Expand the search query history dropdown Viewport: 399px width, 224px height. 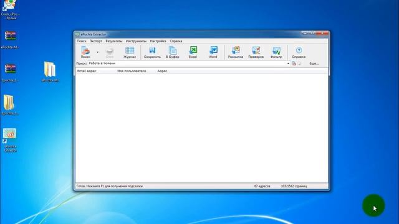point(288,63)
